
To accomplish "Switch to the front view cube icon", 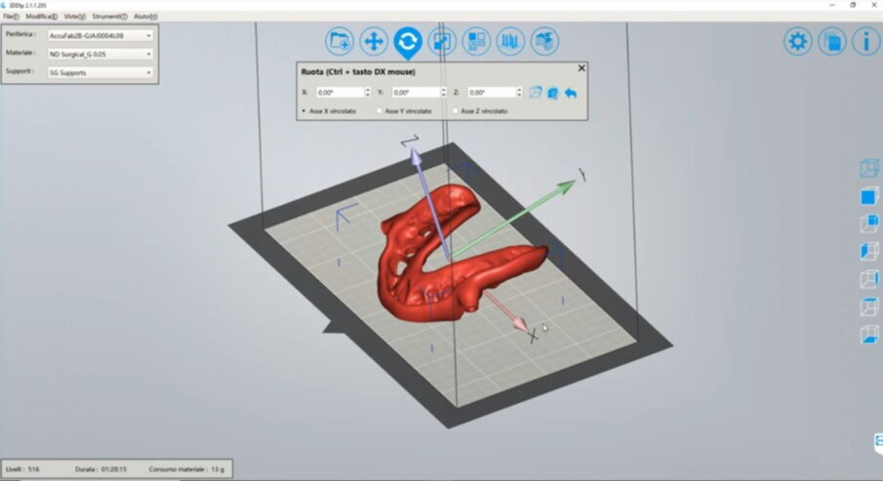I will tap(868, 197).
